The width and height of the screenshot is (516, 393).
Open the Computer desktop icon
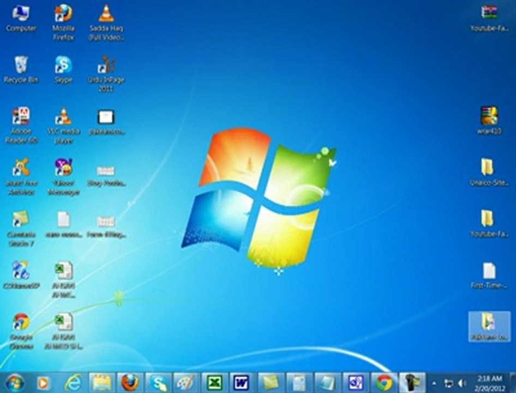coord(21,19)
